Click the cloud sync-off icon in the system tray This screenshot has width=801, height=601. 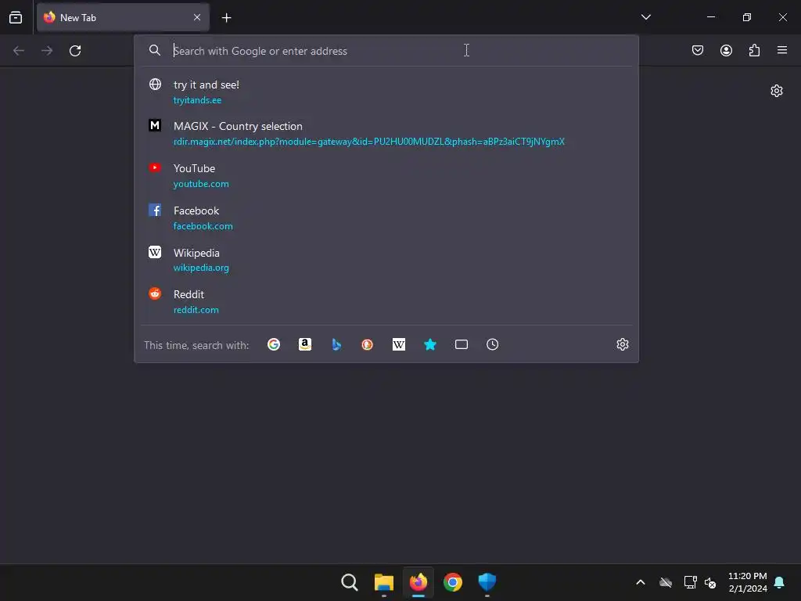tap(666, 582)
